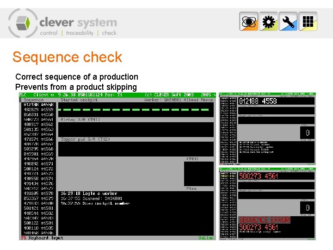Viewport: 333px width, 250px height.
Task: Select sequence row ending #4561
Action: 38,119
